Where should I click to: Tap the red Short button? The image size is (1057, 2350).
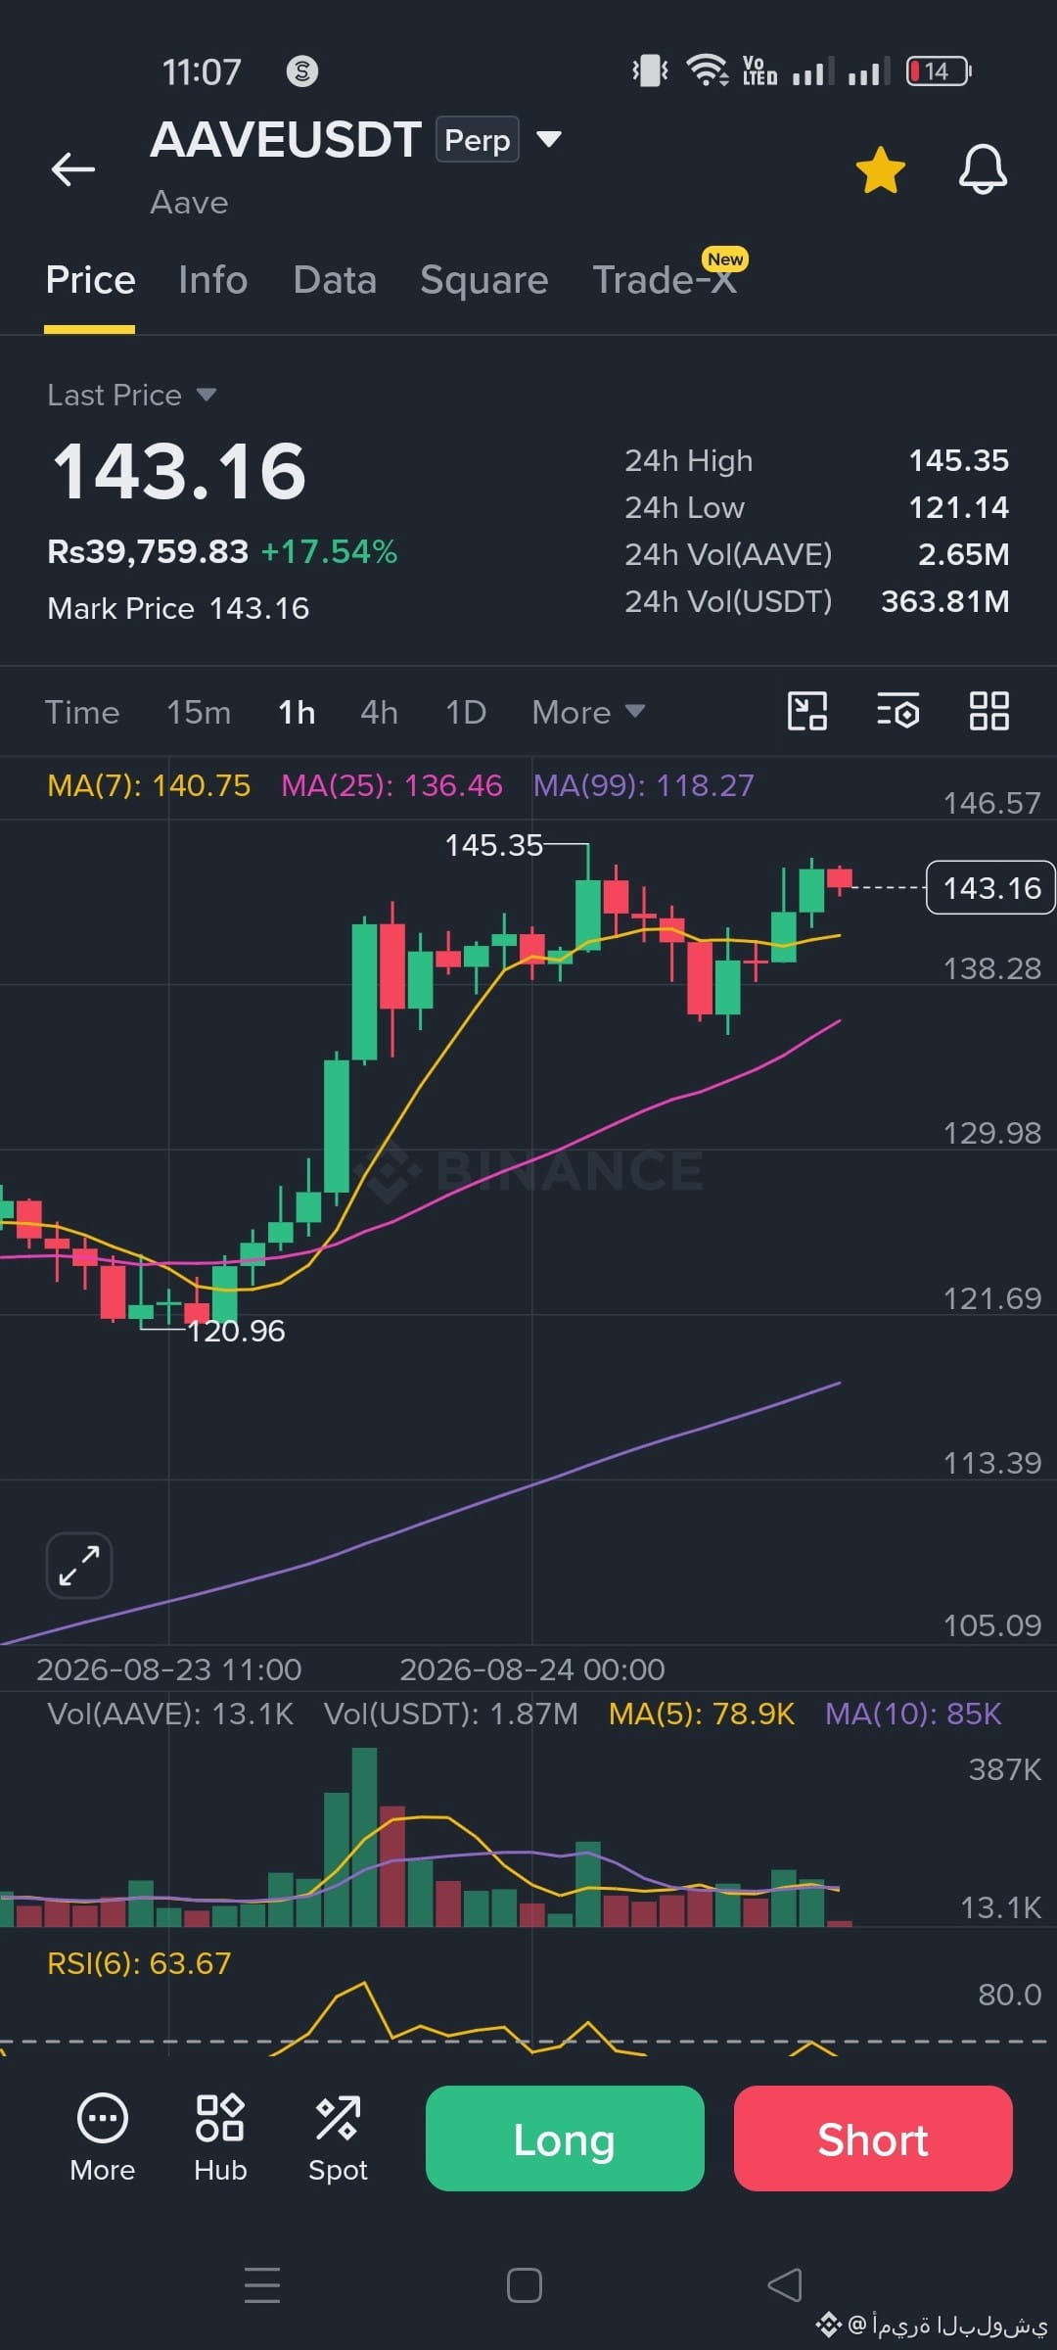click(x=873, y=2138)
